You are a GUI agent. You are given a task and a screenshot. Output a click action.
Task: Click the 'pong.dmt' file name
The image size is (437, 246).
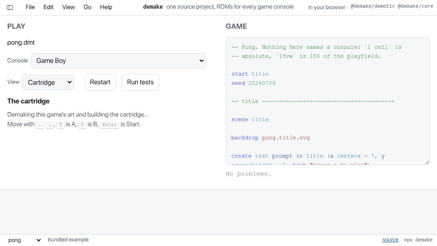coord(21,43)
